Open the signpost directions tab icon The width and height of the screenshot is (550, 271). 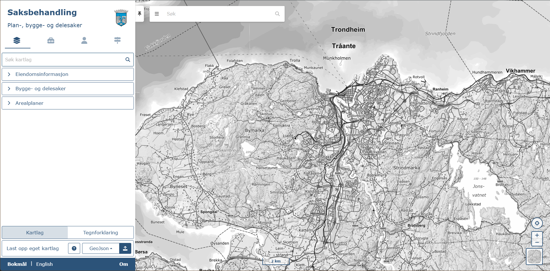click(117, 40)
